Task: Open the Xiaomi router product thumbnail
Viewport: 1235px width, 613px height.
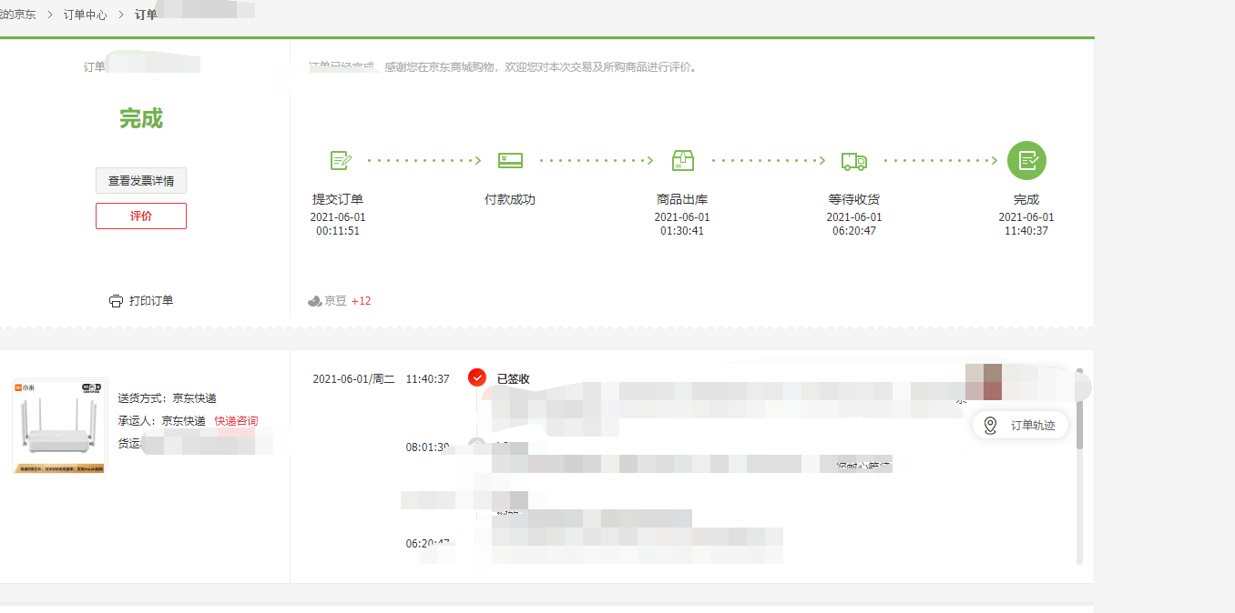Action: [60, 426]
